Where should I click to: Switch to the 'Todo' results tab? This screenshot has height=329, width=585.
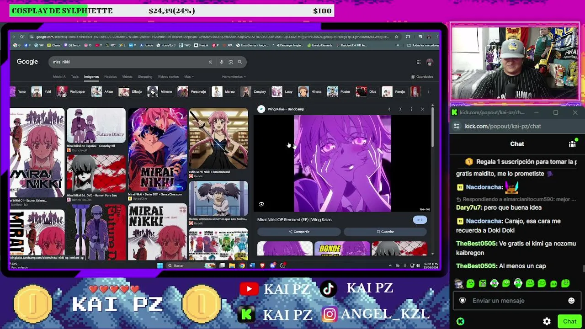pos(74,77)
